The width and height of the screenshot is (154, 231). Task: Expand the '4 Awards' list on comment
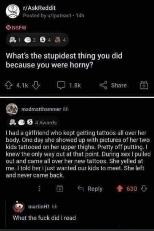click(33, 123)
